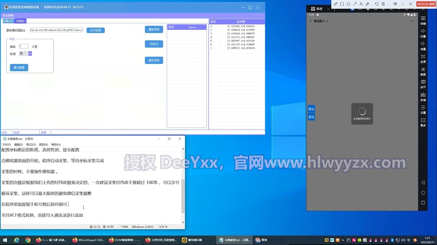Image resolution: width=437 pixels, height=245 pixels.
Task: Show 更多 emulator options
Action: 423,122
